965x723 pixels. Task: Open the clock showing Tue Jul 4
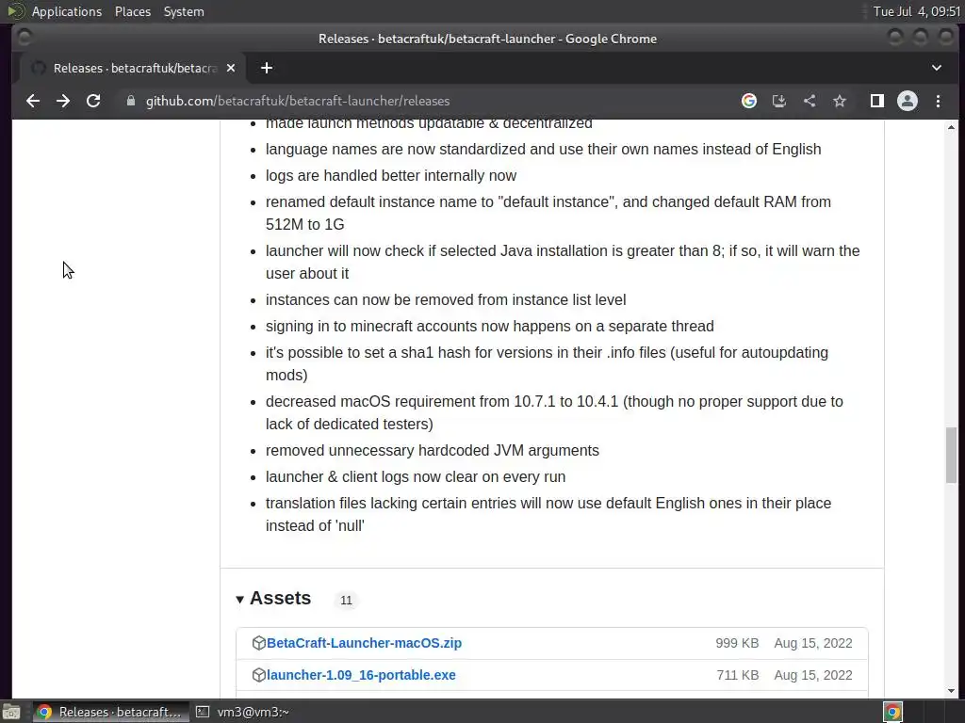(x=916, y=11)
